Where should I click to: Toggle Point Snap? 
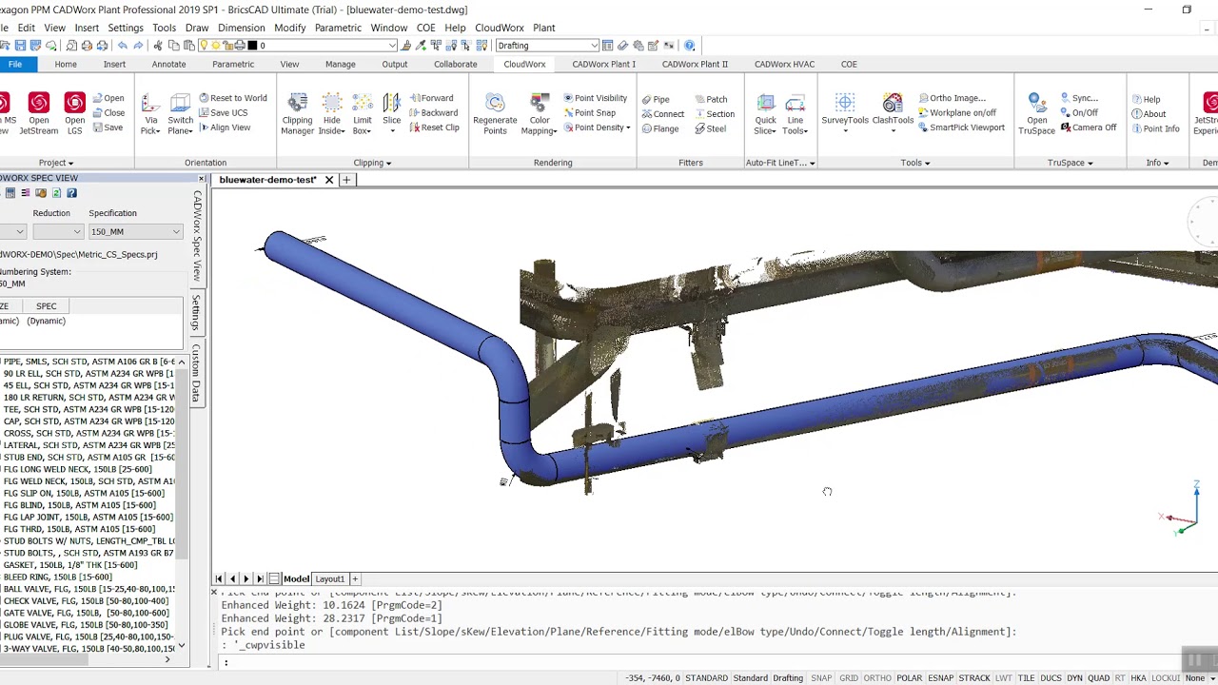589,112
